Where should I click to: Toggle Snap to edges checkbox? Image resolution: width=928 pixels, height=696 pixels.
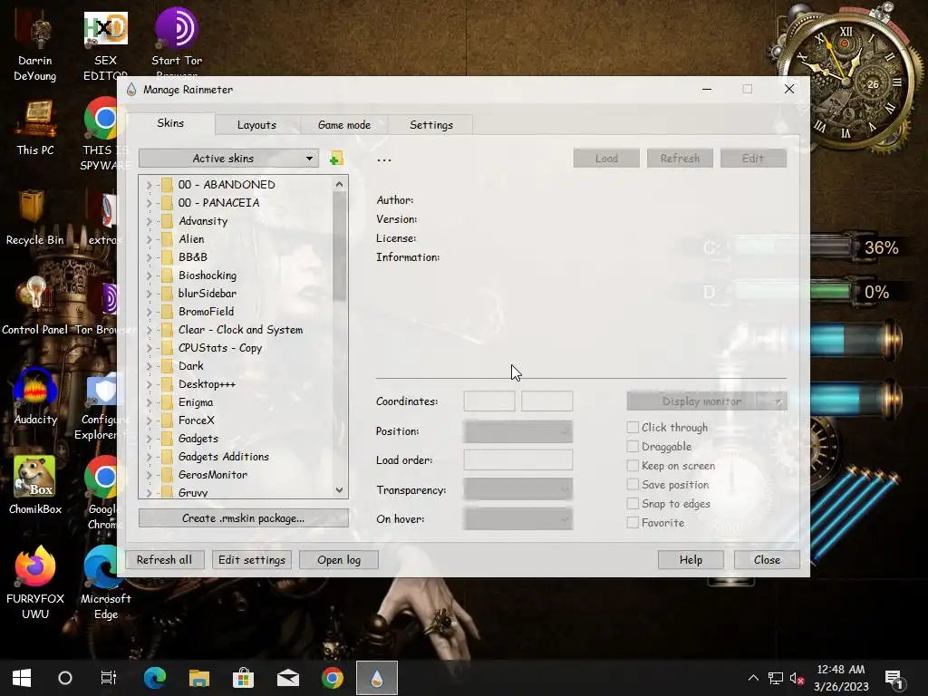[633, 504]
